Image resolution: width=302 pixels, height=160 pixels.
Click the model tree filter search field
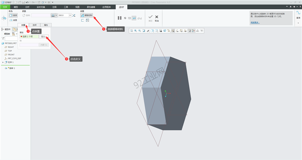[11, 39]
